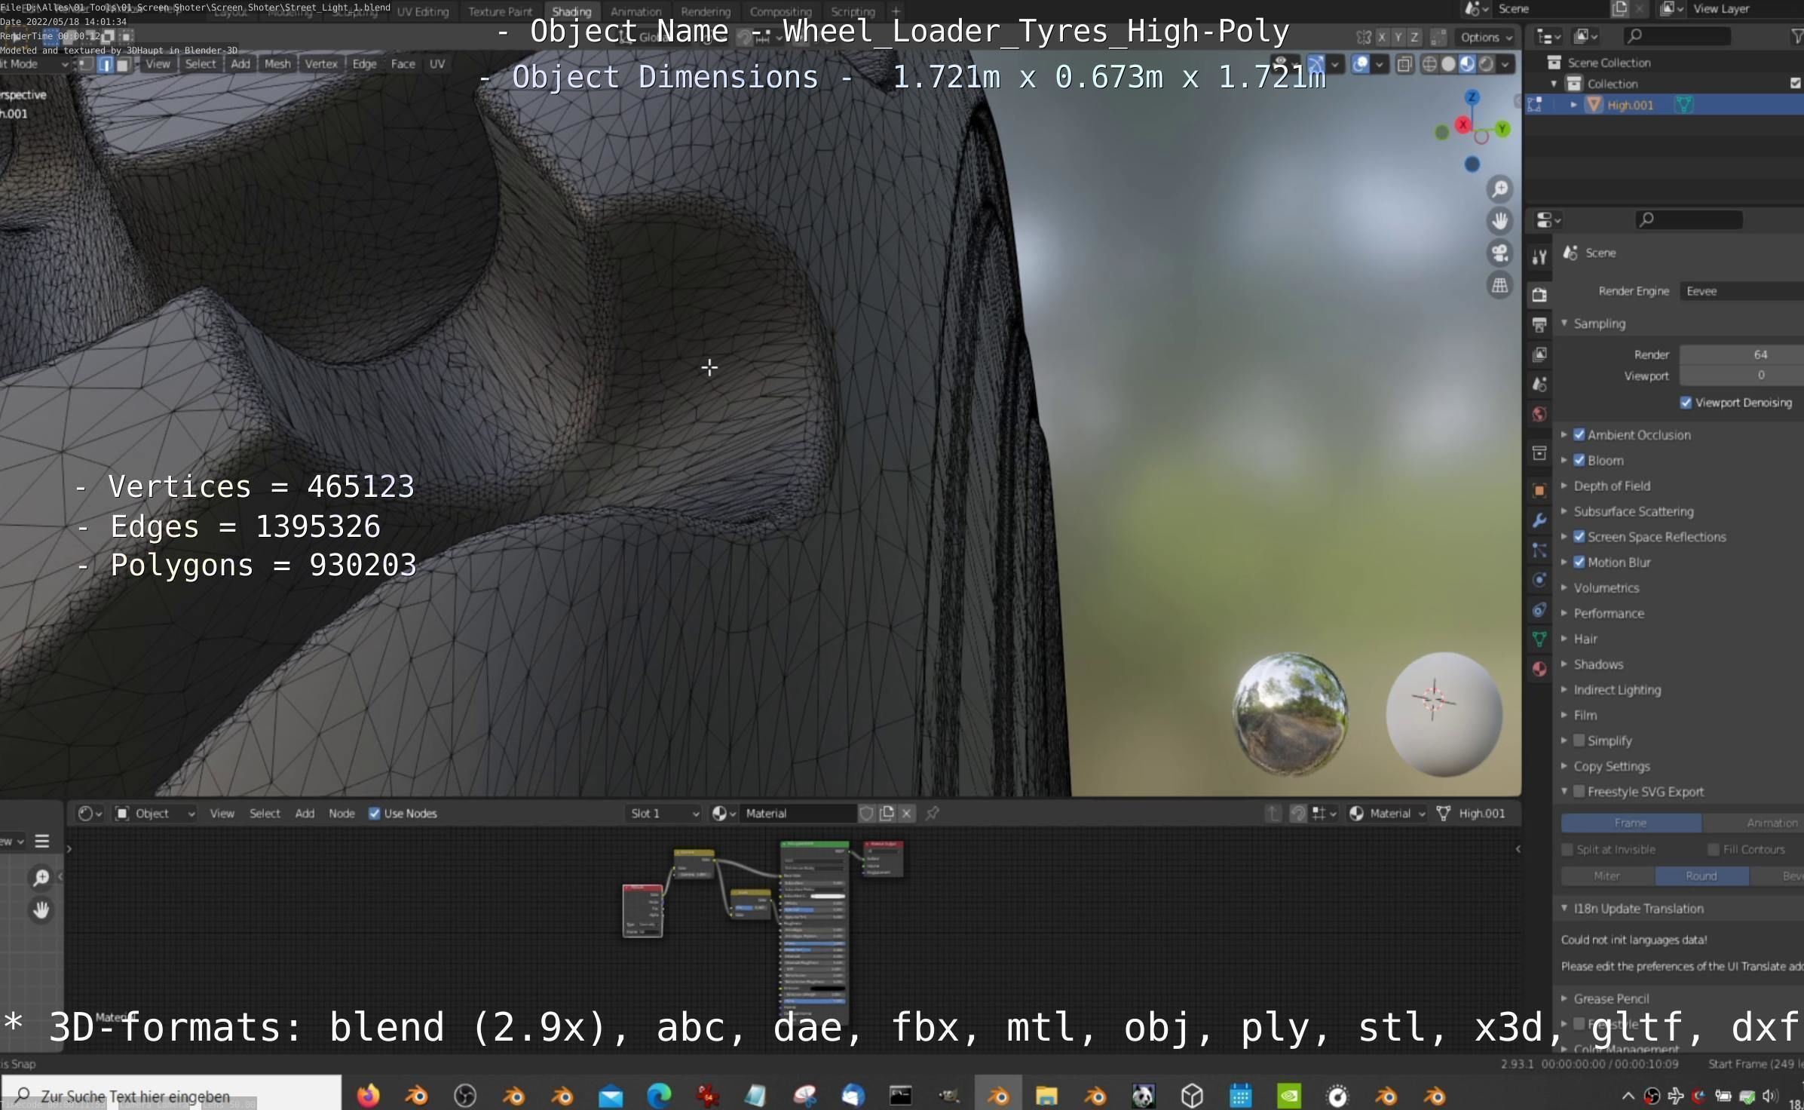Click the node editor zoom icon
1804x1110 pixels.
coord(41,877)
